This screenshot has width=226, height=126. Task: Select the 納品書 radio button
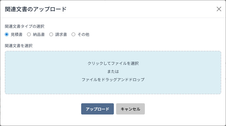point(29,35)
